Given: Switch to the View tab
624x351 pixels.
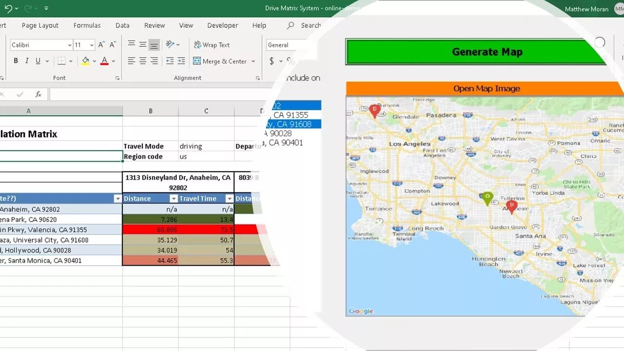Looking at the screenshot, I should [x=186, y=25].
